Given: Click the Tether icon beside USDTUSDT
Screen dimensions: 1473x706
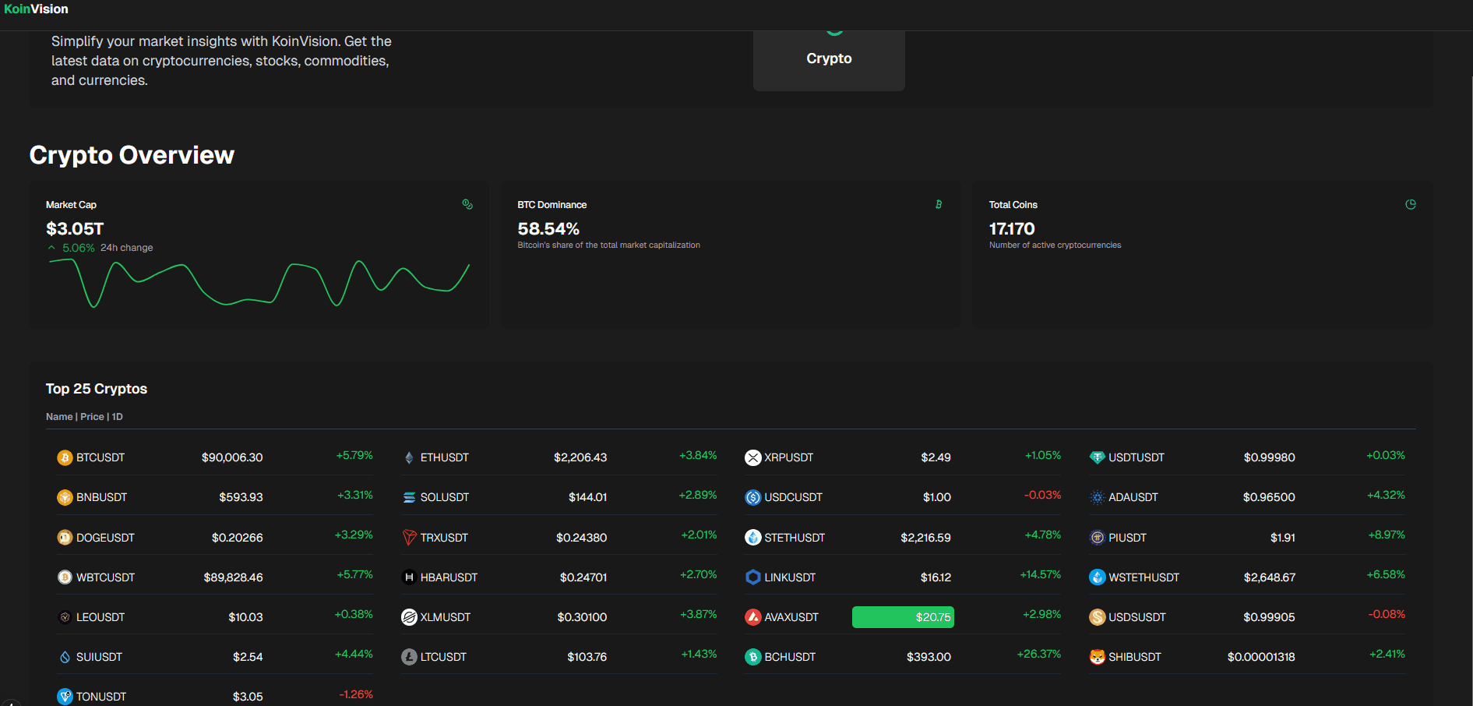Looking at the screenshot, I should [1097, 457].
